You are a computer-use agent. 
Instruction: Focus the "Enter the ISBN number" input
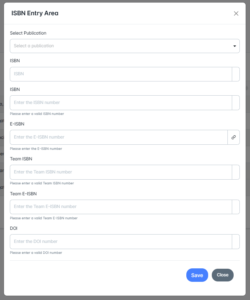click(x=121, y=103)
